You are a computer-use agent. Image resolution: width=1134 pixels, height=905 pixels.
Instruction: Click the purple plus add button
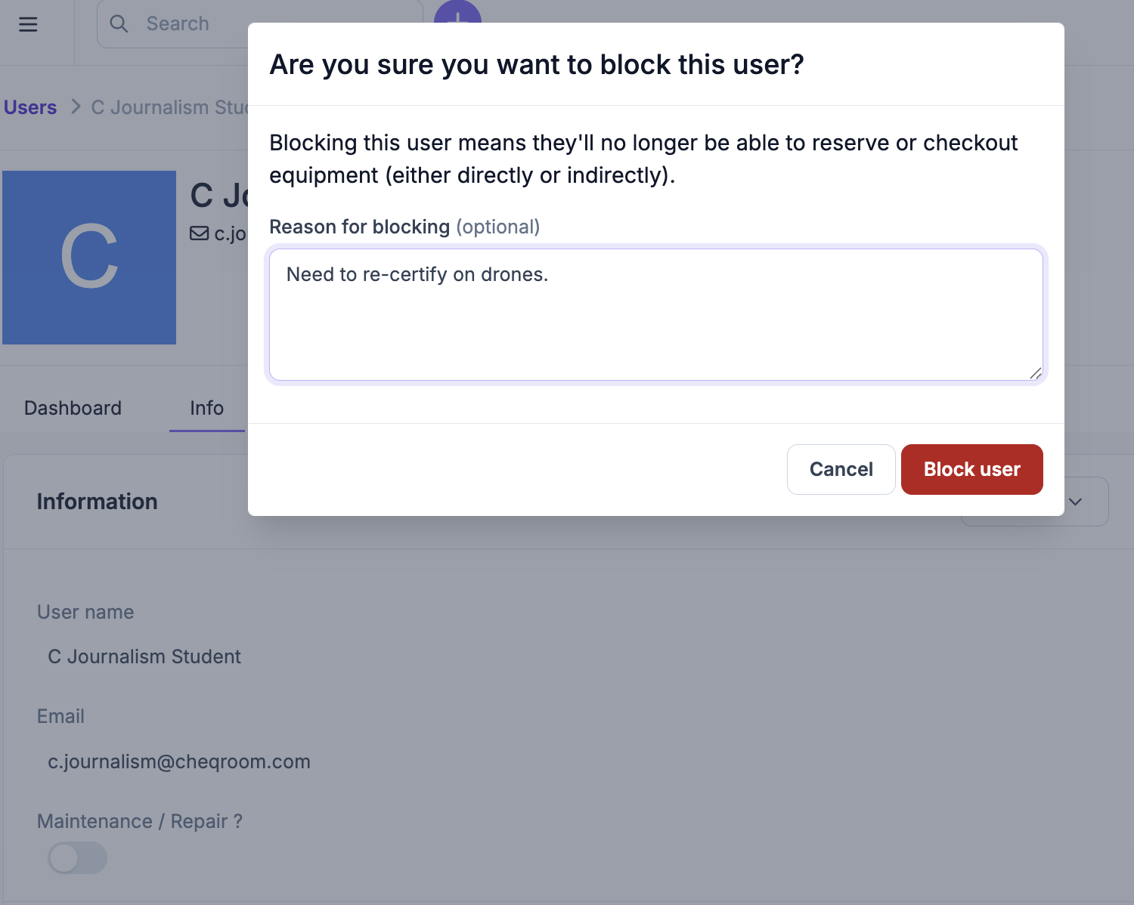point(457,12)
